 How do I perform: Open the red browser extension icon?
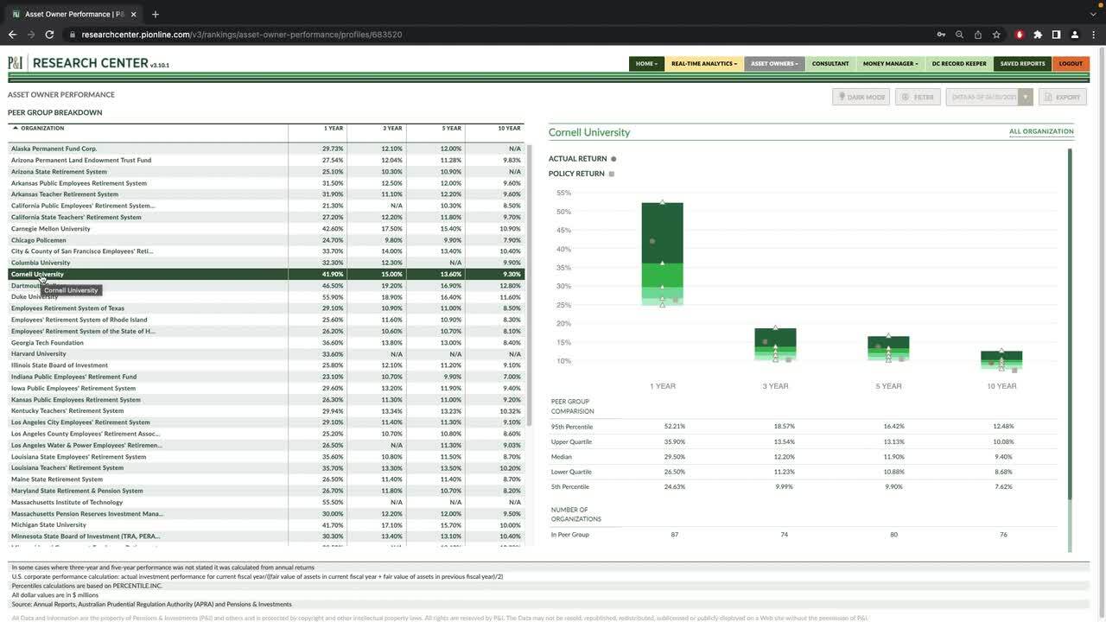click(1020, 35)
